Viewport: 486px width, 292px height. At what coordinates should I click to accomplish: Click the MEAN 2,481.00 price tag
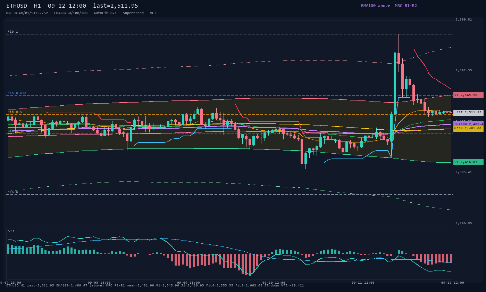click(468, 128)
